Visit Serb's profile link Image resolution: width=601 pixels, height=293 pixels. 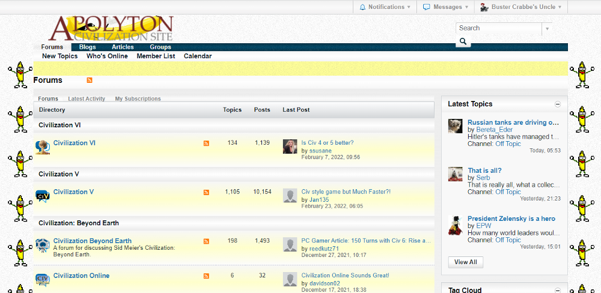[483, 178]
